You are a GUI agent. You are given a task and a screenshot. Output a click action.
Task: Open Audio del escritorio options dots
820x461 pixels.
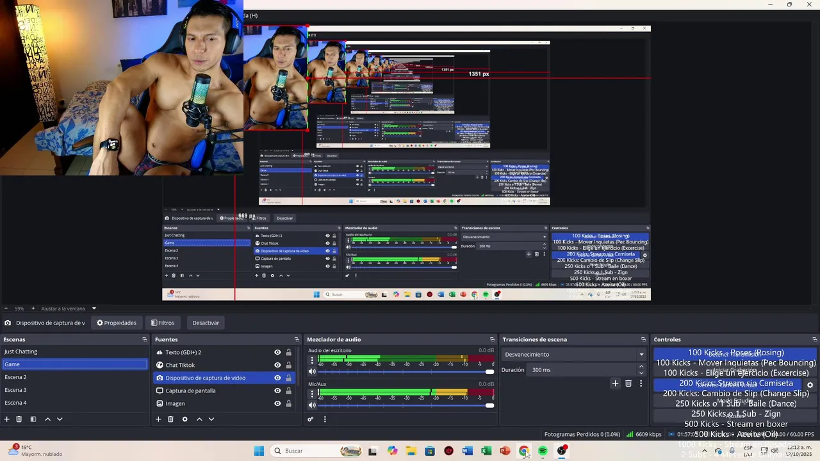tap(312, 360)
